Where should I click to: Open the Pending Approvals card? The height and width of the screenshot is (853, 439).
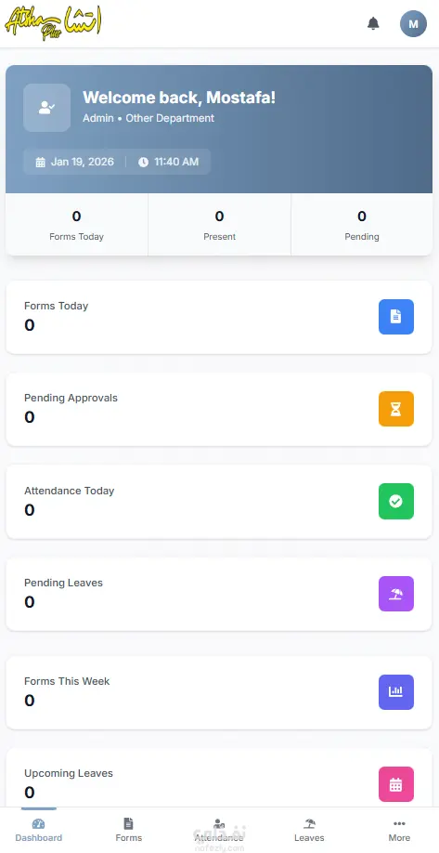[x=219, y=409]
